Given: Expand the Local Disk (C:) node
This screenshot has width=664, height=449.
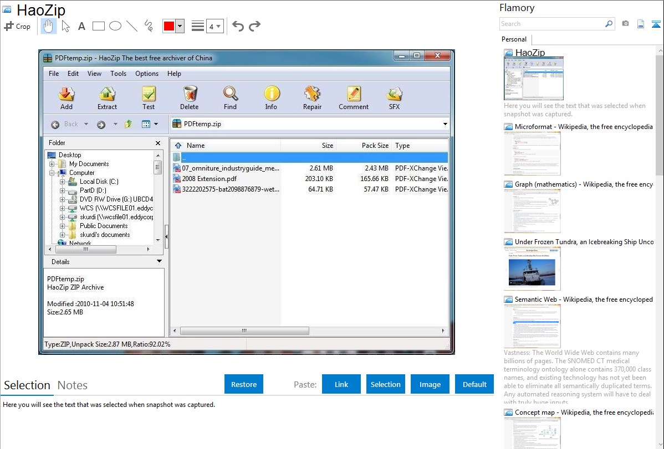Looking at the screenshot, I should click(x=62, y=182).
